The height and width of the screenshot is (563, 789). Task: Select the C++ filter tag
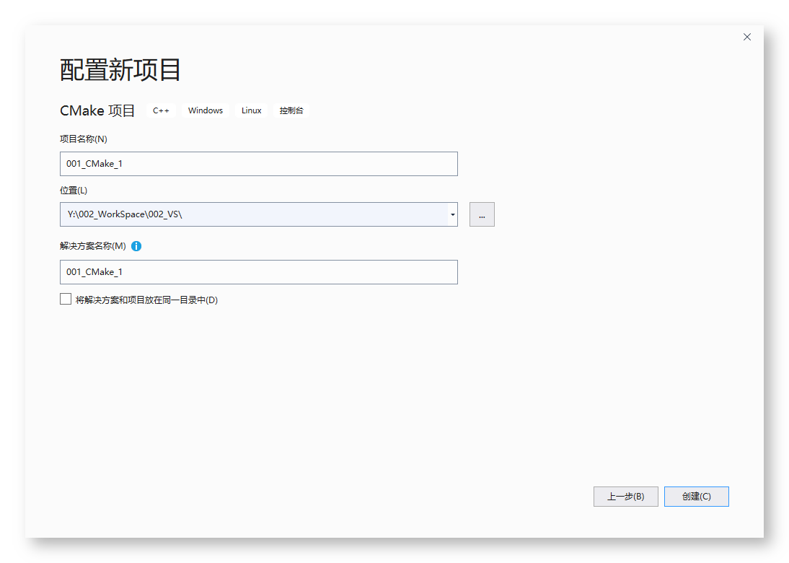tap(160, 110)
